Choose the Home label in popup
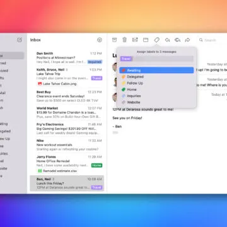This screenshot has width=227, height=227. click(x=156, y=90)
